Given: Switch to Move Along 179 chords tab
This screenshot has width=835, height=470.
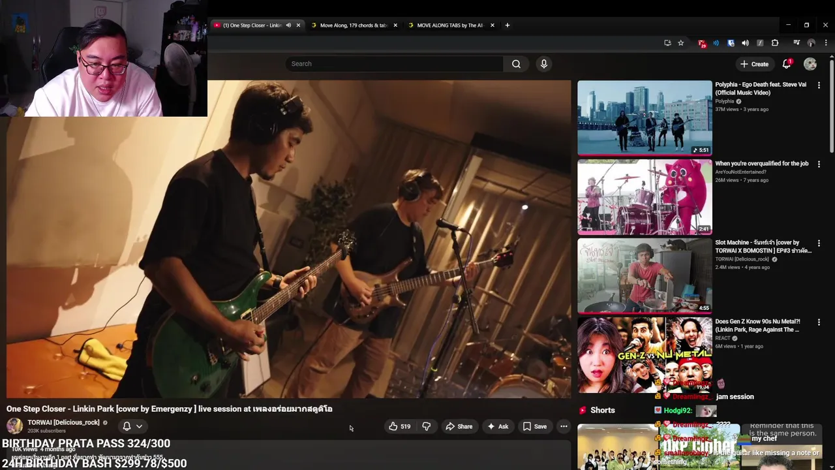Looking at the screenshot, I should (352, 25).
